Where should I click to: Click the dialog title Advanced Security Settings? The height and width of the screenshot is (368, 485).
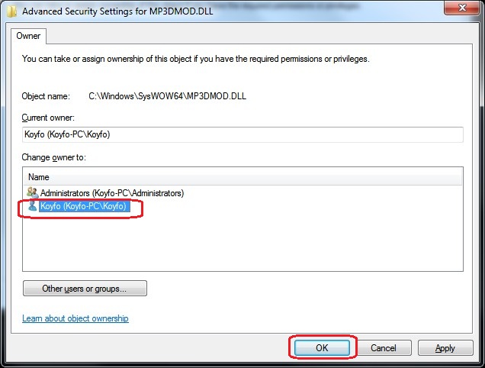[x=117, y=11]
